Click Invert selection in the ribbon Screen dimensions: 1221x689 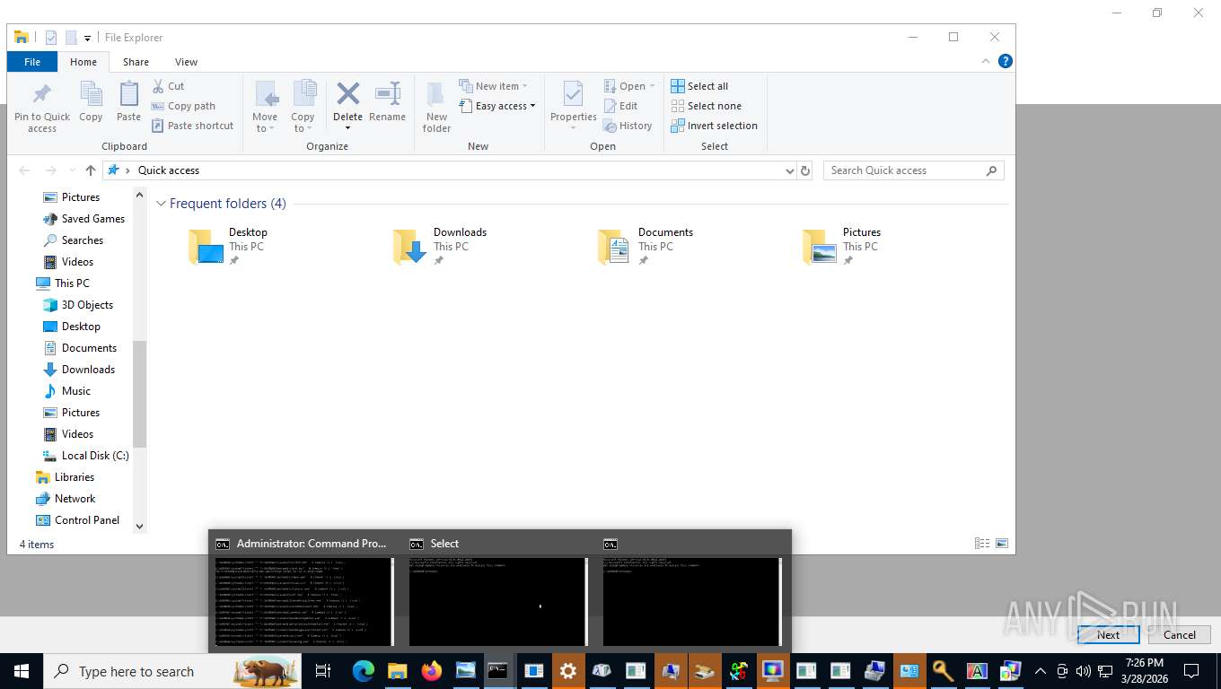pos(714,126)
